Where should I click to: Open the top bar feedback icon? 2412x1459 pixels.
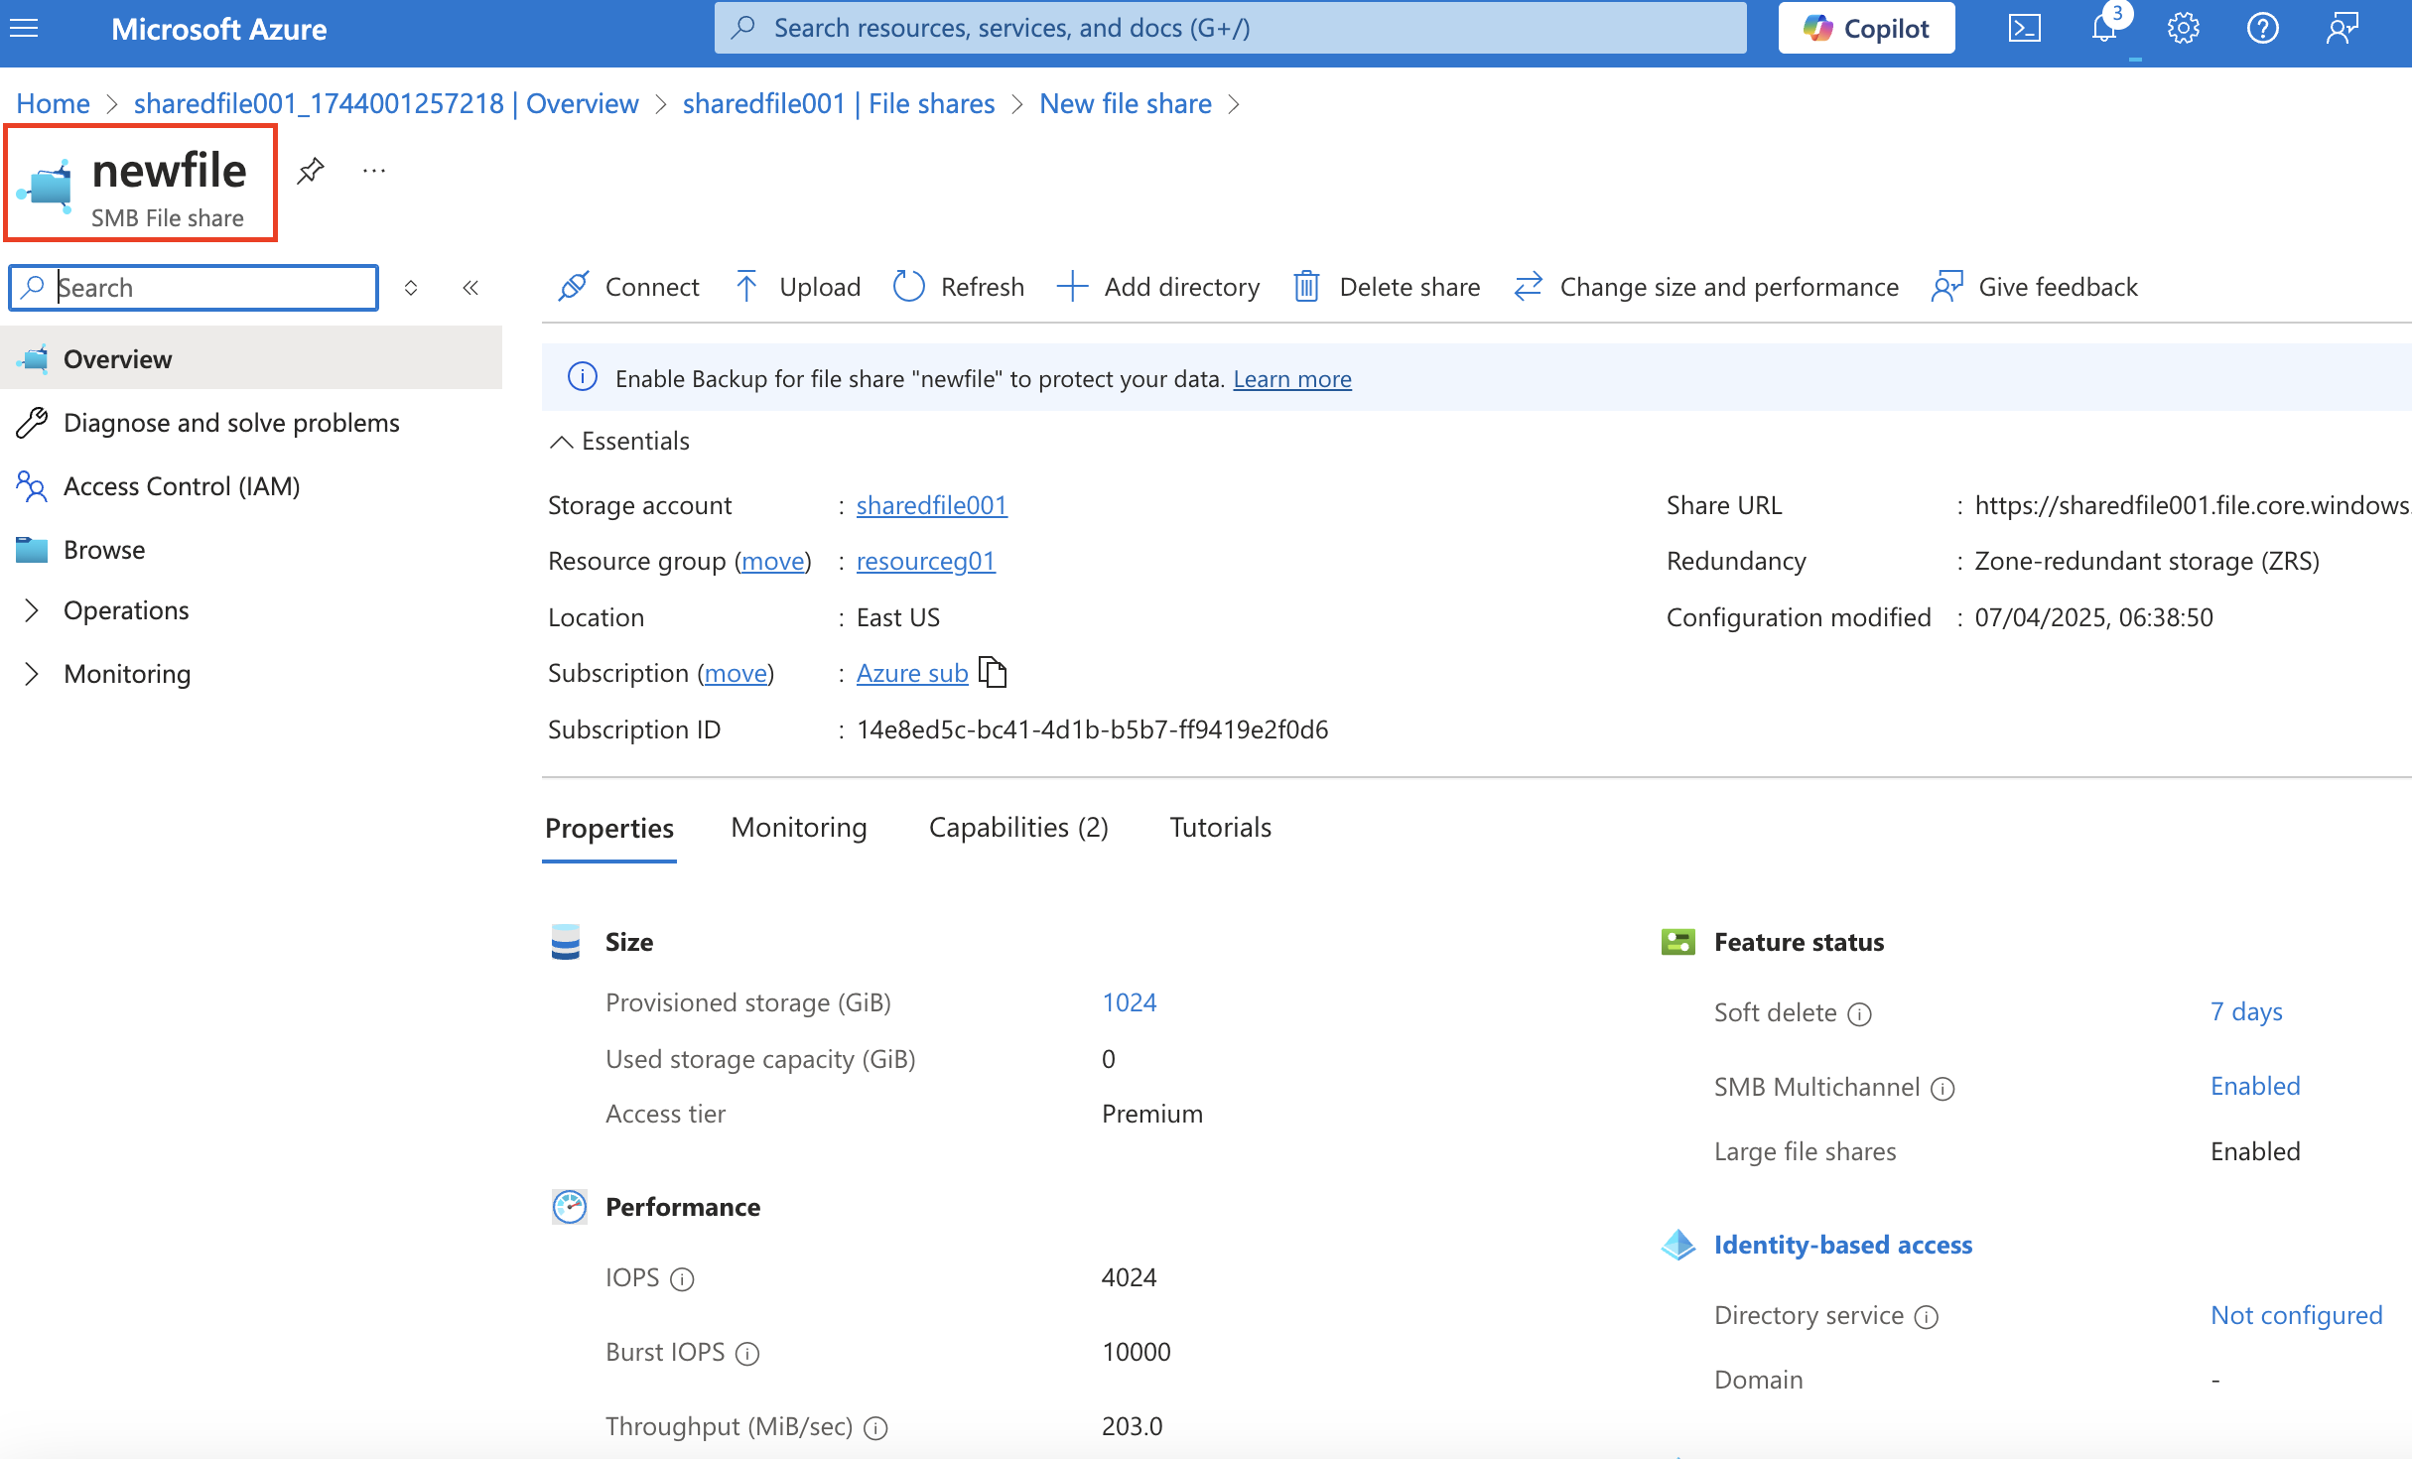coord(2342,28)
